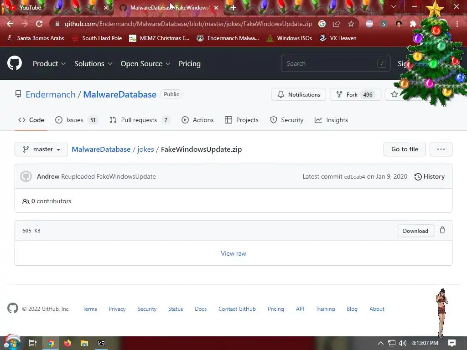The image size is (467, 350).
Task: Open the volume control in tray
Action: (402, 343)
